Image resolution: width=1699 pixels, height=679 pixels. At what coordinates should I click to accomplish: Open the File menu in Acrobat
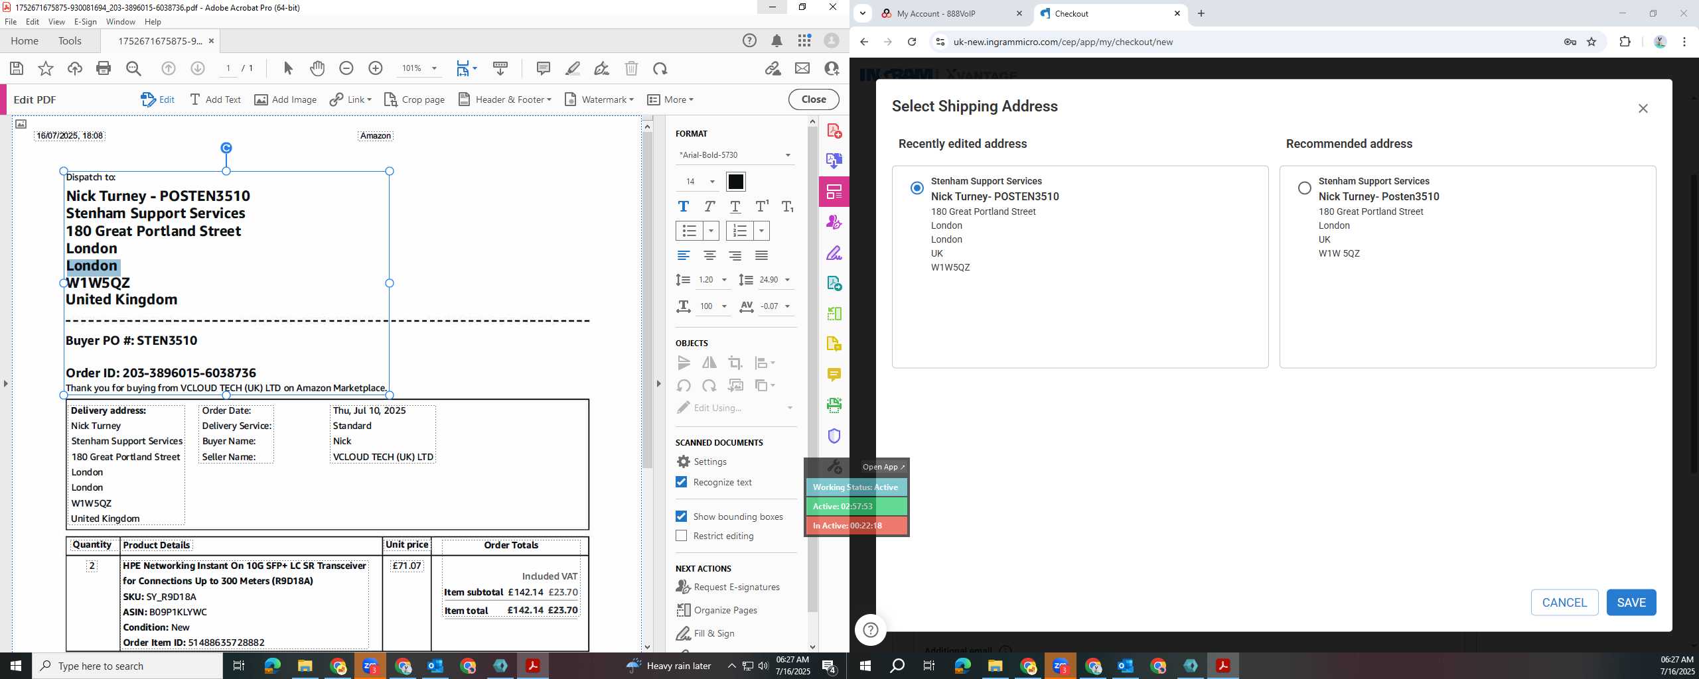(11, 22)
